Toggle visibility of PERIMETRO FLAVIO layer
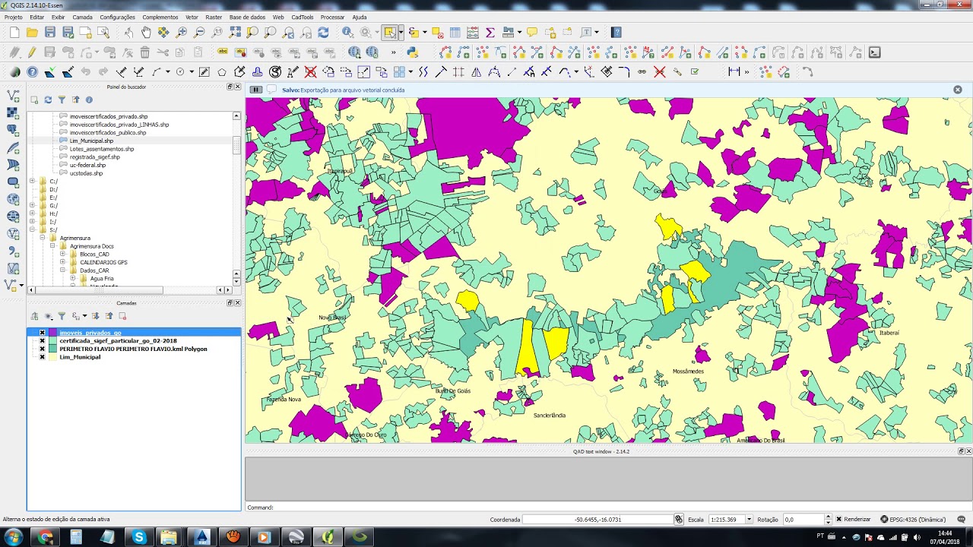 click(x=43, y=349)
